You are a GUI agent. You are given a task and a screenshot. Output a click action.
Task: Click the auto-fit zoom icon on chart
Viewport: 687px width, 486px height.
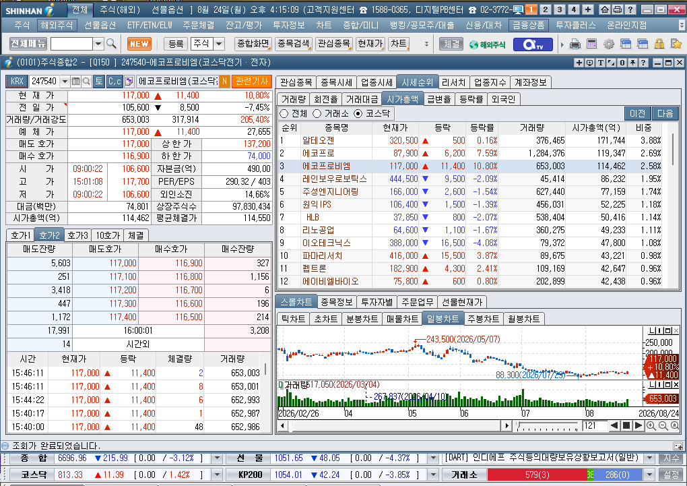click(x=675, y=425)
